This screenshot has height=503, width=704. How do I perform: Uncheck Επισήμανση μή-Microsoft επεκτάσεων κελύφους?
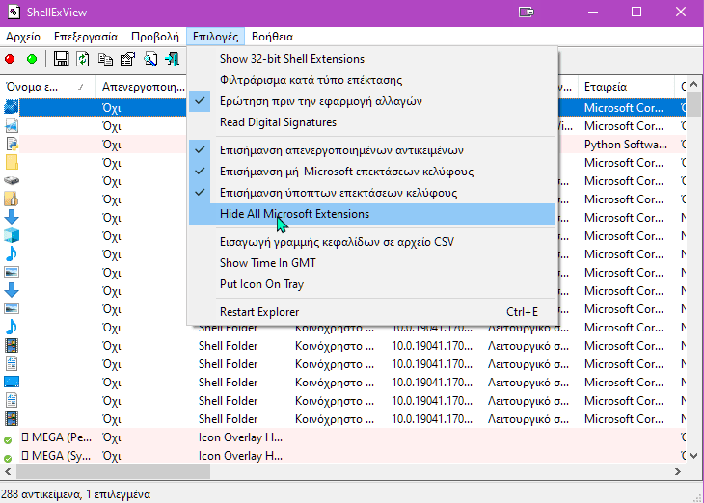point(372,172)
